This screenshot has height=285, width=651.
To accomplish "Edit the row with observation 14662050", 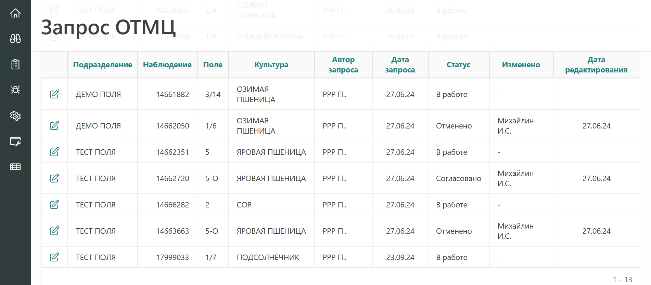I will 54,125.
